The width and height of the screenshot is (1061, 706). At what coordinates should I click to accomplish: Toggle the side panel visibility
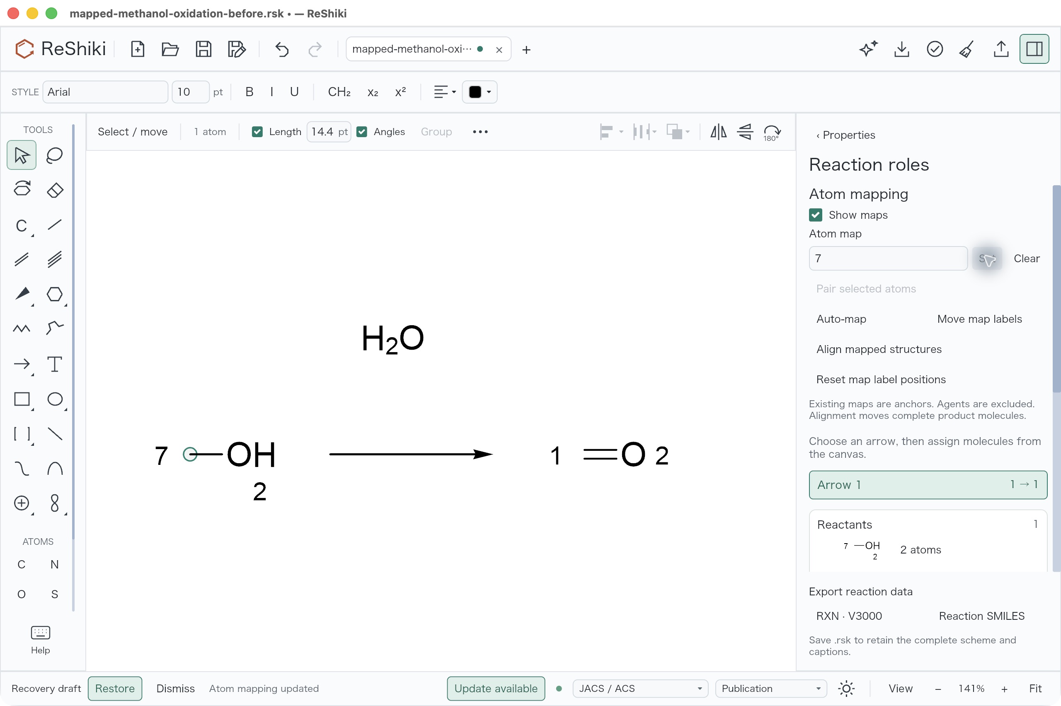pos(1034,49)
